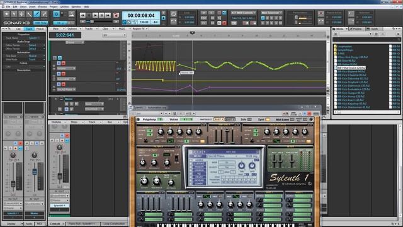This screenshot has height=227, width=403.
Task: Select the Smart tool in the toolbar
Action: (6, 14)
